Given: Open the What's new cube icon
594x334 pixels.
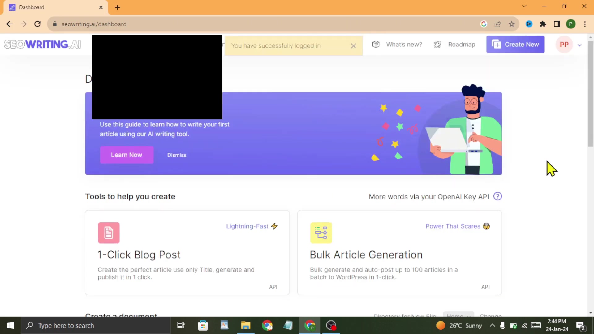Looking at the screenshot, I should point(376,45).
